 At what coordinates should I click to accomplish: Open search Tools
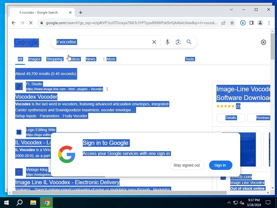click(x=190, y=59)
